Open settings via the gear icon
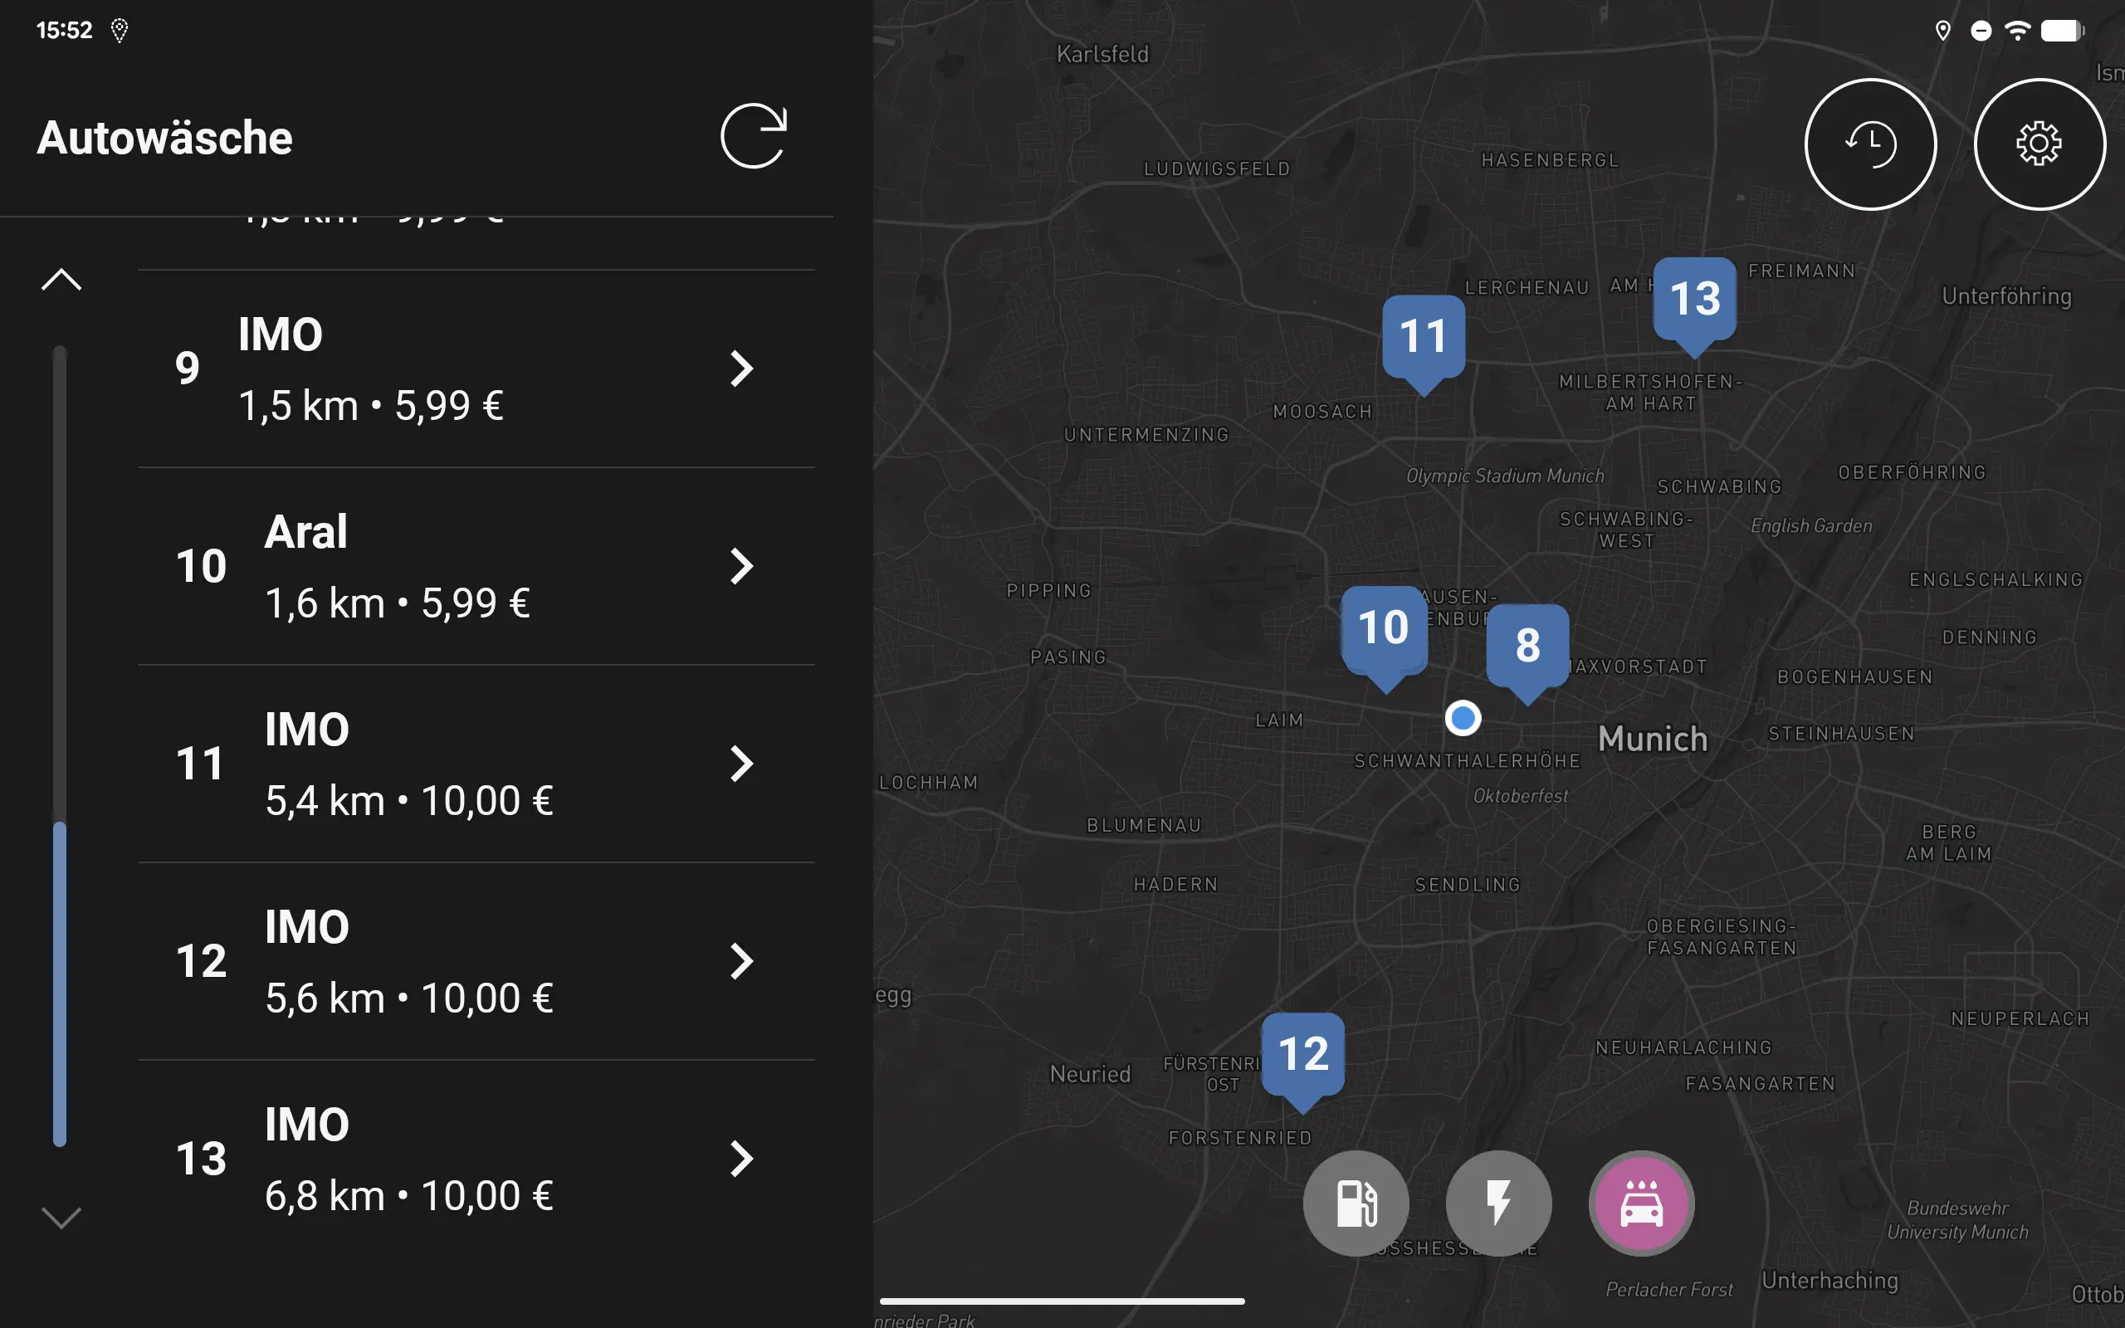Image resolution: width=2125 pixels, height=1328 pixels. [2039, 144]
